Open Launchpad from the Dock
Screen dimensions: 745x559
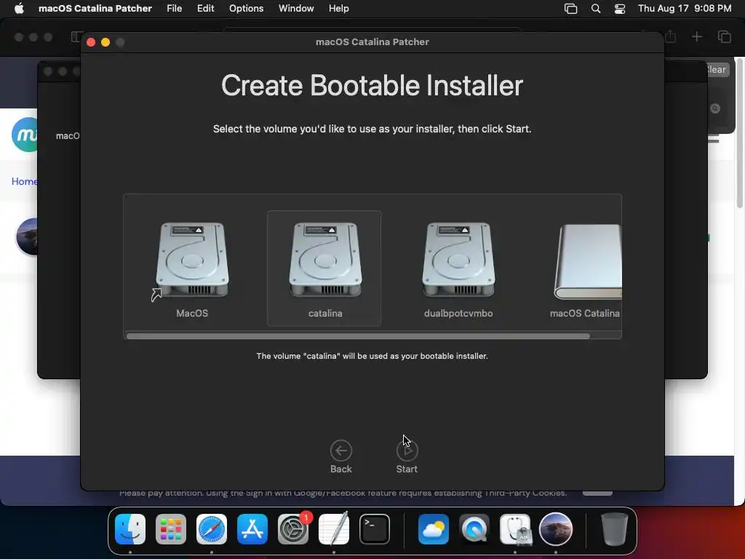pos(170,529)
